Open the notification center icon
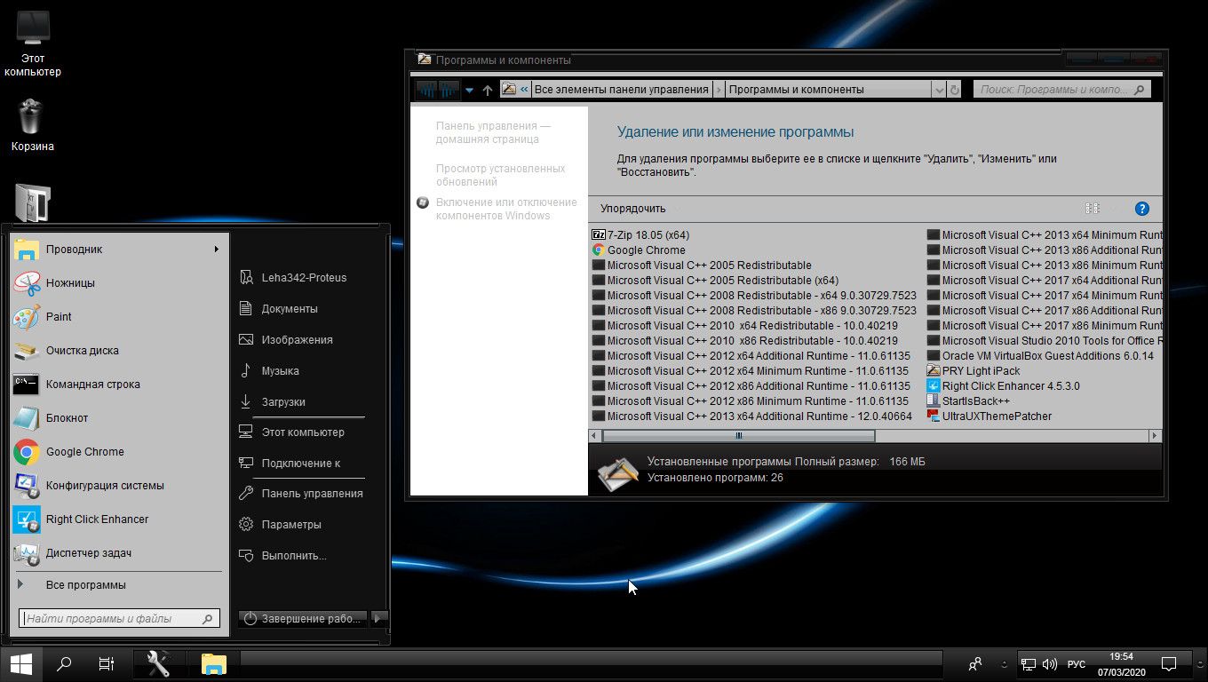The width and height of the screenshot is (1208, 682). (x=1169, y=663)
